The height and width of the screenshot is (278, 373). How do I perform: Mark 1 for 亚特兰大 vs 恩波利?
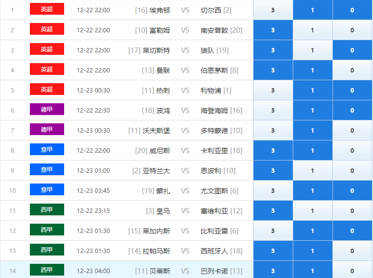tap(313, 170)
